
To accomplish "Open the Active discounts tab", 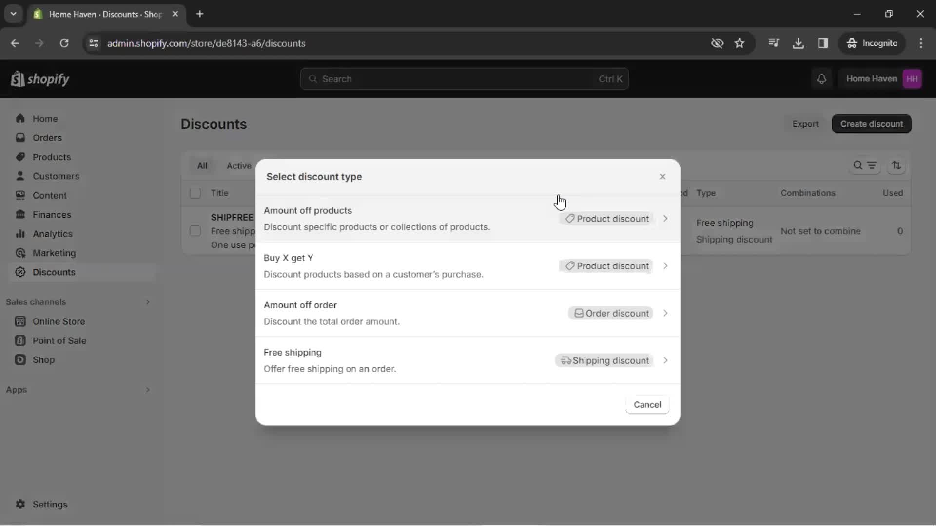I will pos(238,165).
